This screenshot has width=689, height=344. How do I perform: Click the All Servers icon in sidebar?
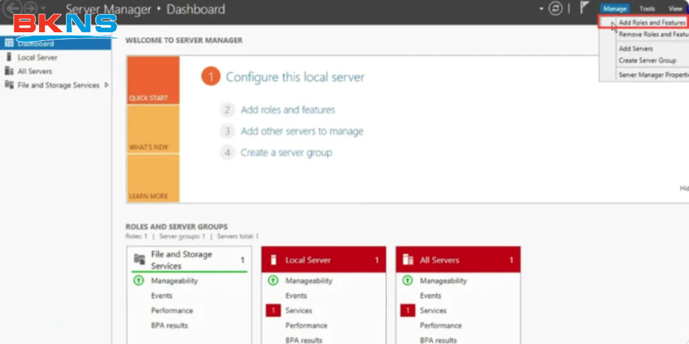tap(9, 71)
